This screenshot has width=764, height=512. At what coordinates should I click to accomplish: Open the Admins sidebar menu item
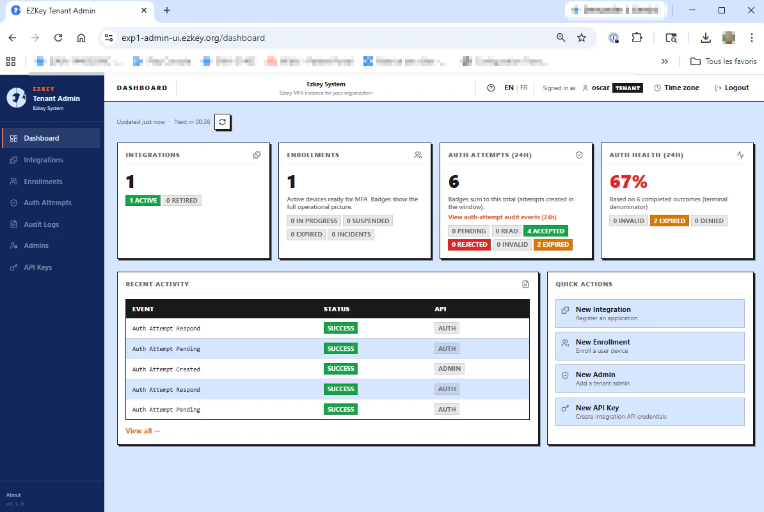[x=51, y=245]
